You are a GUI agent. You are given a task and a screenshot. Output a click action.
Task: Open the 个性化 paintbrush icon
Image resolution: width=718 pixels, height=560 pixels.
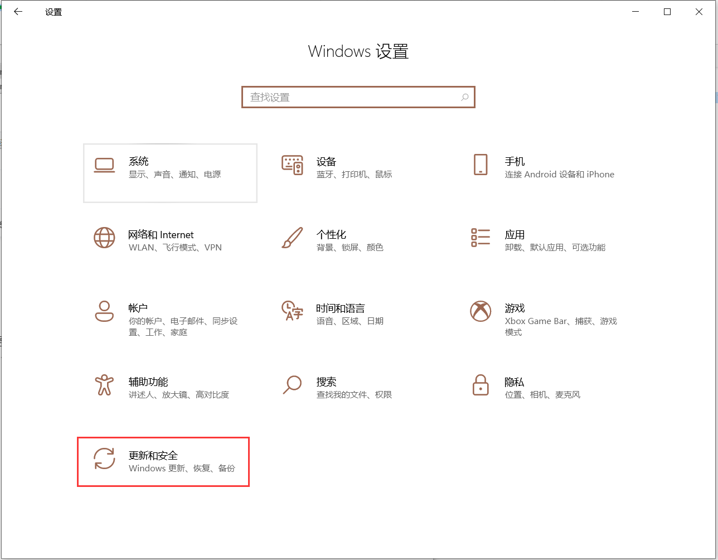(x=292, y=238)
